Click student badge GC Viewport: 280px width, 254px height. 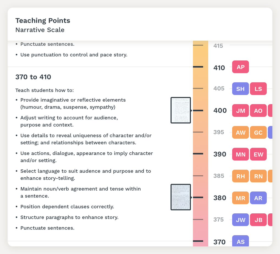pos(258,132)
